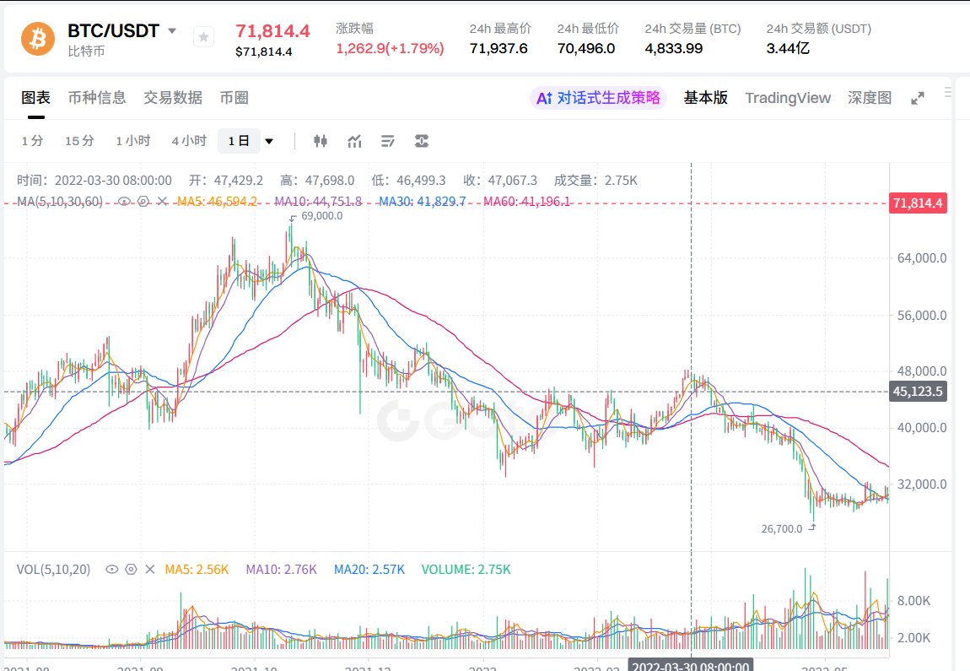Click the VOLUME: 2.75K legend value

(466, 569)
